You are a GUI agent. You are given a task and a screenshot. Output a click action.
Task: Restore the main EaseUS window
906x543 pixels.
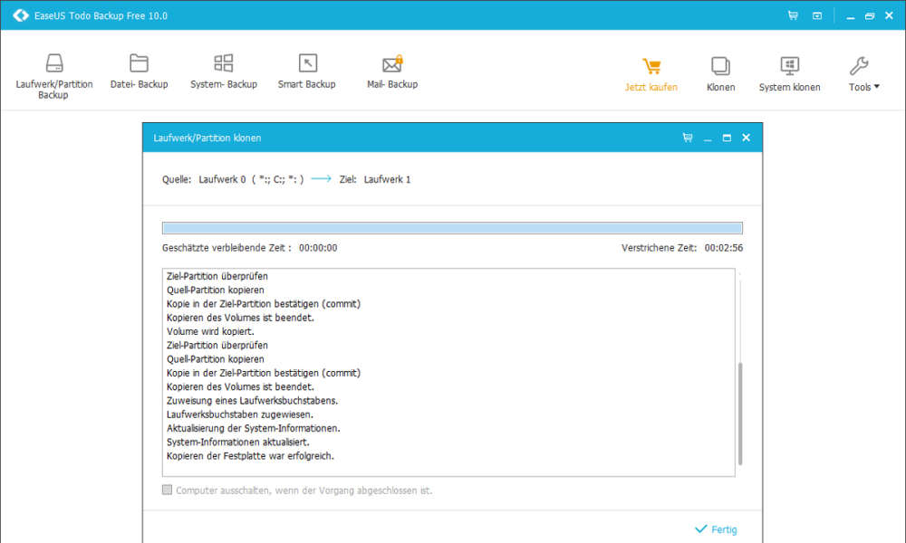pyautogui.click(x=870, y=16)
